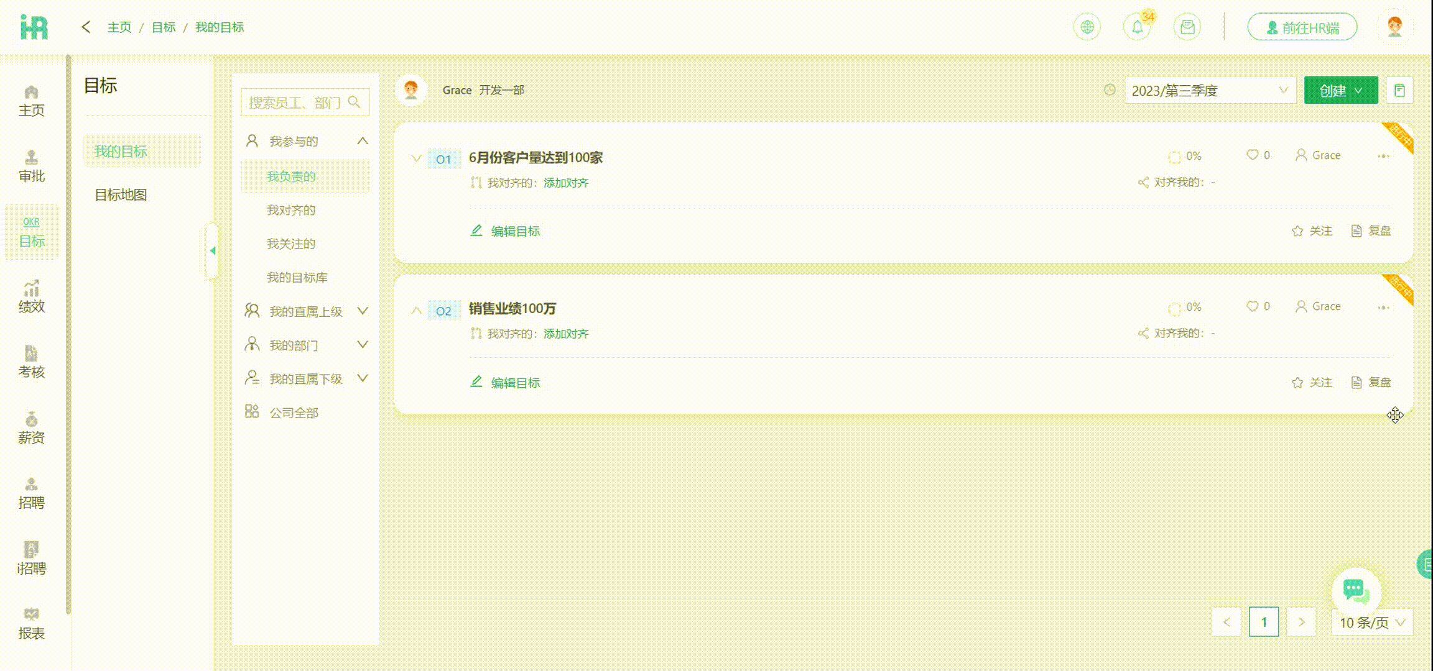The height and width of the screenshot is (671, 1433).
Task: Click the 搜索员工、部门 search field
Action: (x=305, y=102)
